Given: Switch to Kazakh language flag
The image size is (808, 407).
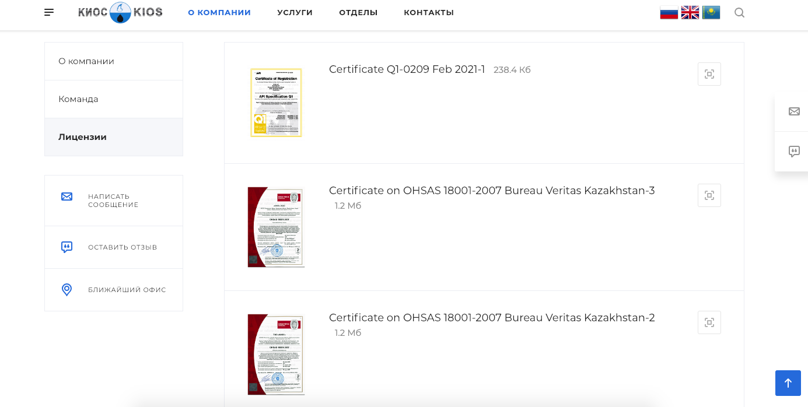Looking at the screenshot, I should pyautogui.click(x=711, y=12).
